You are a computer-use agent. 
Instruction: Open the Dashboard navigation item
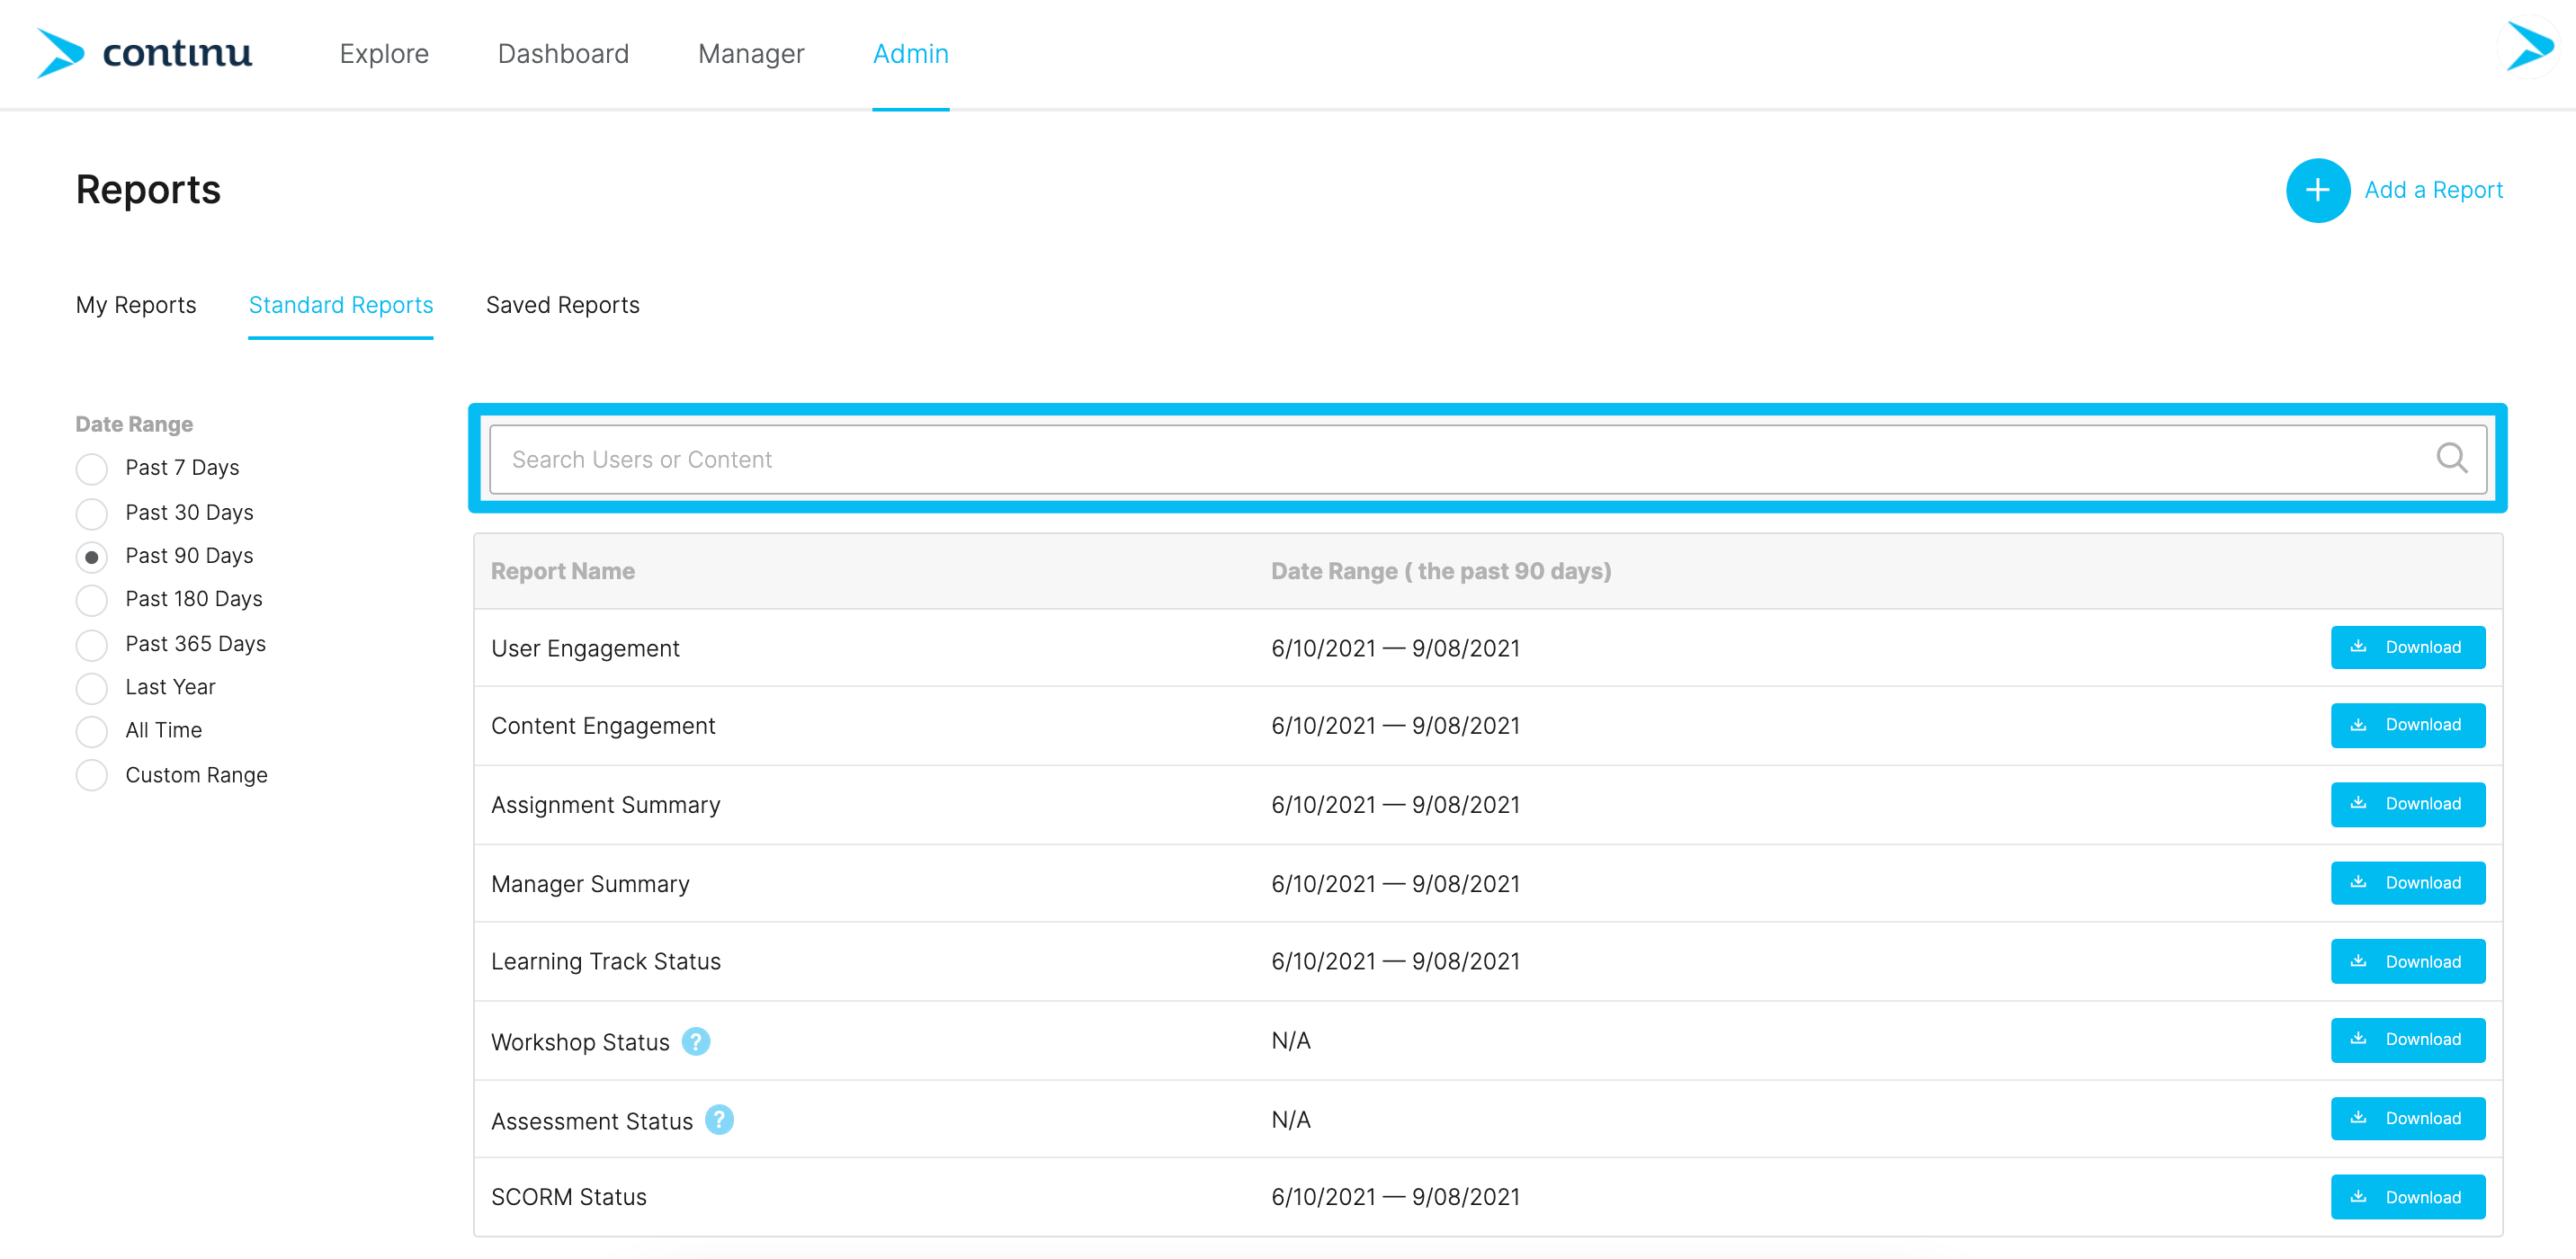pyautogui.click(x=563, y=54)
